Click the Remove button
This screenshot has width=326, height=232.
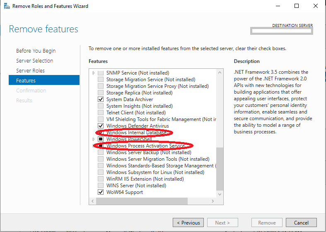(x=267, y=222)
